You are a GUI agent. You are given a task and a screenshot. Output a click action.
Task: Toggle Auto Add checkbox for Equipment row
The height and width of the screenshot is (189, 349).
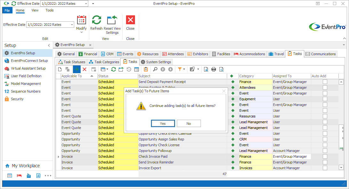pos(325,99)
